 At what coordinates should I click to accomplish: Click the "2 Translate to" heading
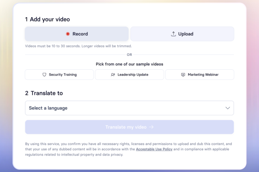[x=44, y=93]
